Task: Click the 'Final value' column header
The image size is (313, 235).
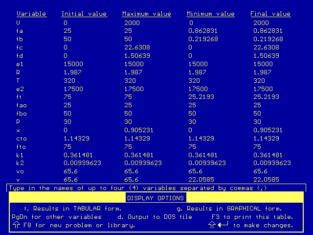Action: pos(270,14)
